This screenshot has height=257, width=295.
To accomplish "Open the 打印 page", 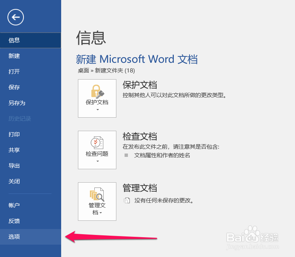I will click(x=31, y=134).
